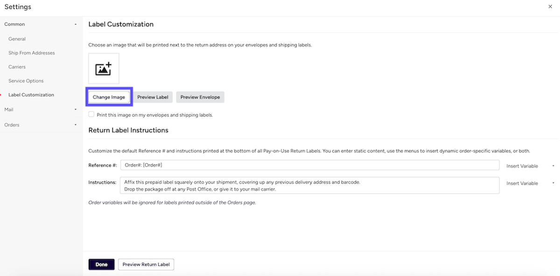Go to Ship From Addresses
Screen dimensions: 560x276
tap(32, 53)
